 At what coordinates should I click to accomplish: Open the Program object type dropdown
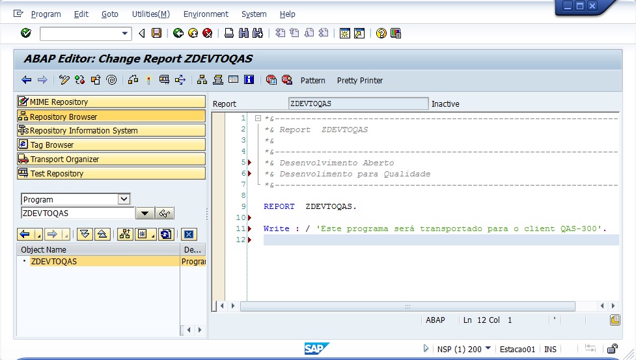[124, 199]
